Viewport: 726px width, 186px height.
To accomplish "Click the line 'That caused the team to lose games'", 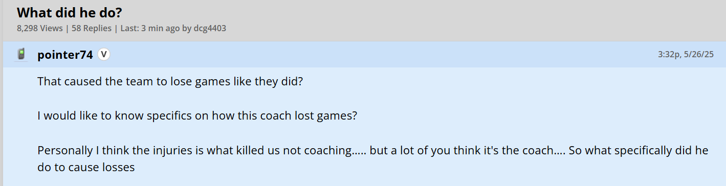I will point(170,81).
